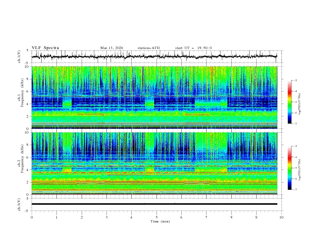Click time axis tick label "8"
317x244 pixels.
point(231,217)
